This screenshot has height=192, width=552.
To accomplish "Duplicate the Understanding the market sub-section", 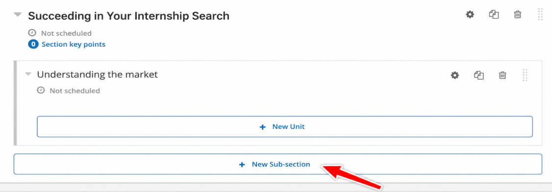I will point(479,75).
